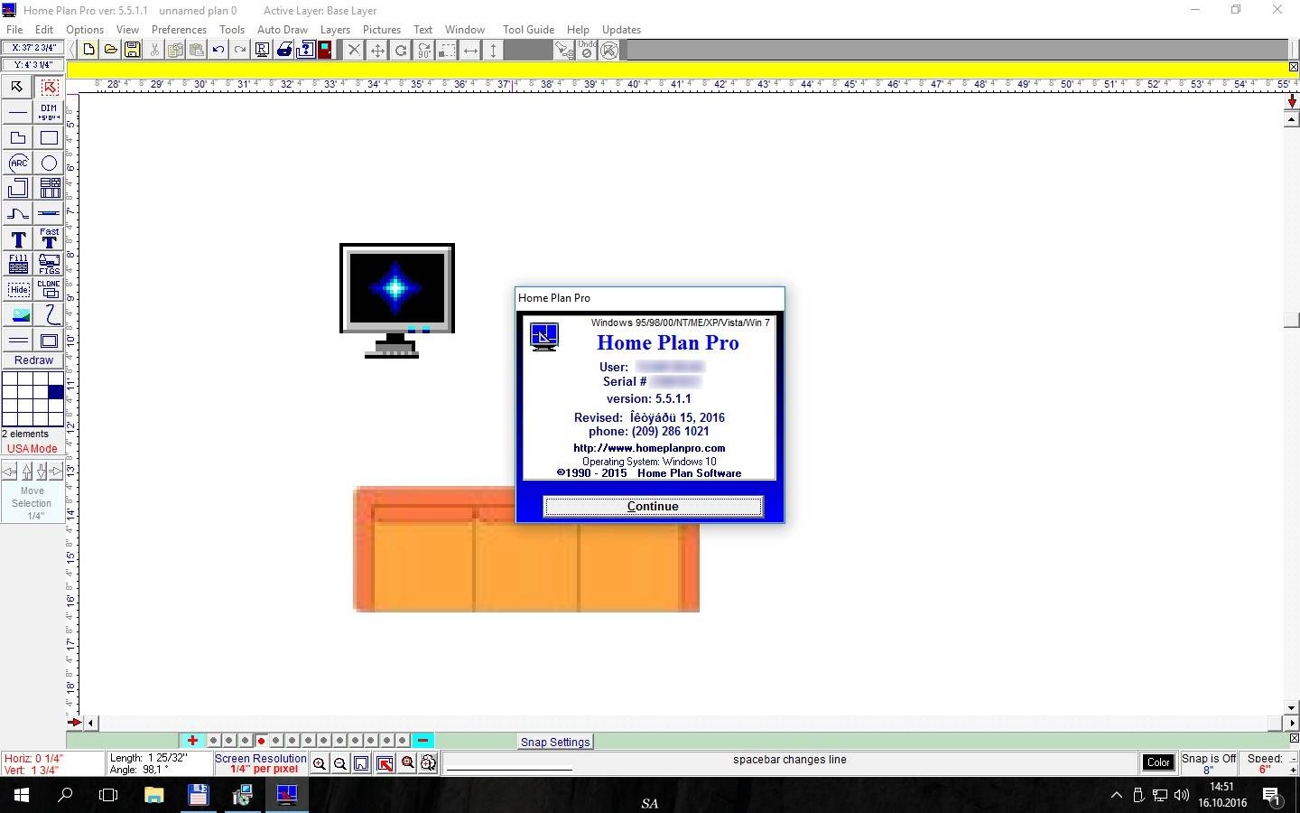Open the Color picker button
This screenshot has height=813, width=1300.
[1158, 762]
